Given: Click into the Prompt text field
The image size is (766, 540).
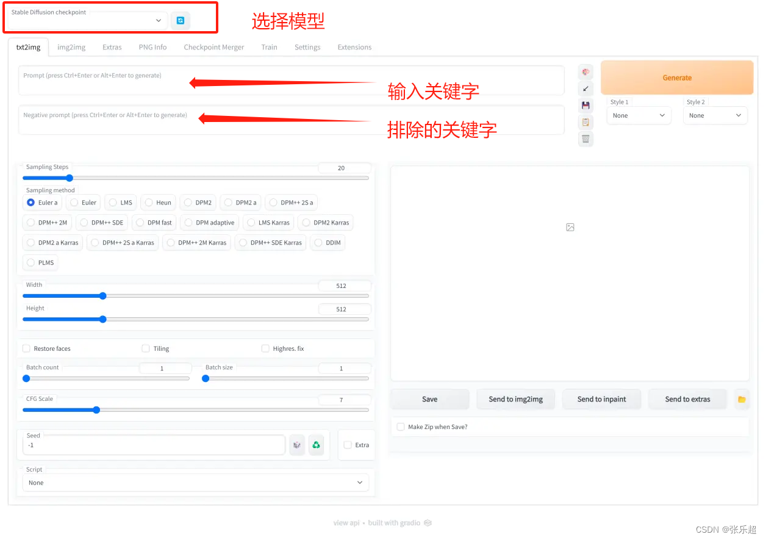Looking at the screenshot, I should tap(292, 81).
